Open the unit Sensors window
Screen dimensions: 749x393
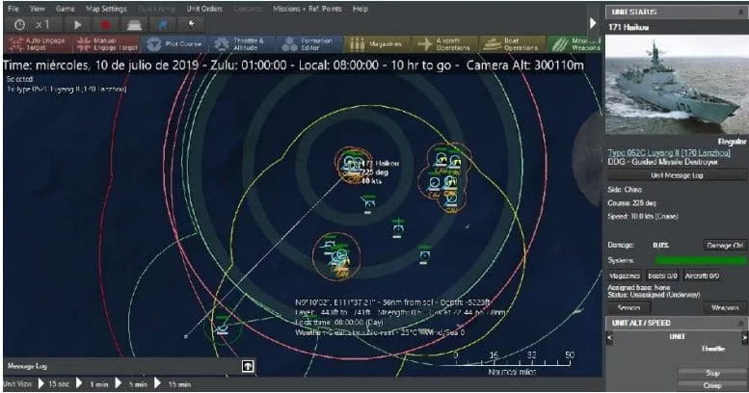coord(629,308)
